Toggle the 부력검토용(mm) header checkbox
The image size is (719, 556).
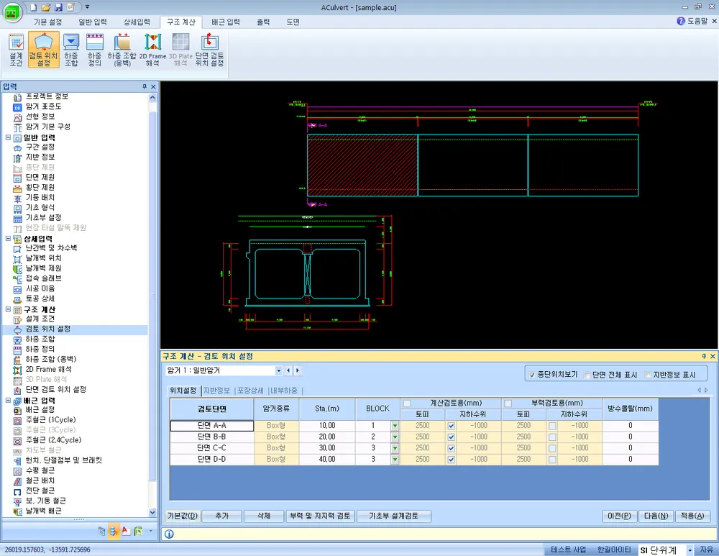508,404
